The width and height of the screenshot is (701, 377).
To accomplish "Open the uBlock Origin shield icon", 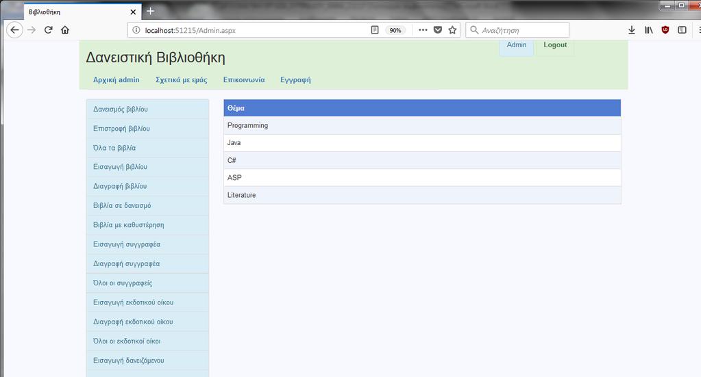I will point(665,30).
